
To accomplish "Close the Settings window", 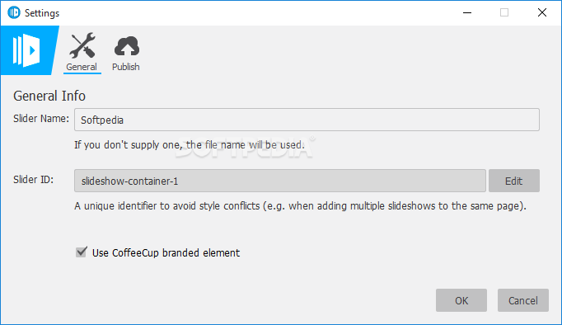I will click(x=542, y=12).
